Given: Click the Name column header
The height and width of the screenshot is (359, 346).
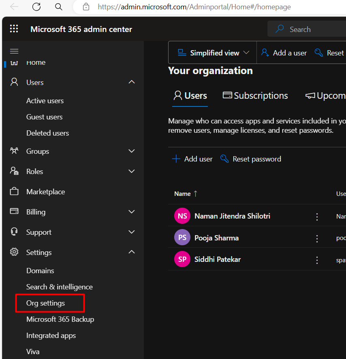Looking at the screenshot, I should click(x=182, y=194).
